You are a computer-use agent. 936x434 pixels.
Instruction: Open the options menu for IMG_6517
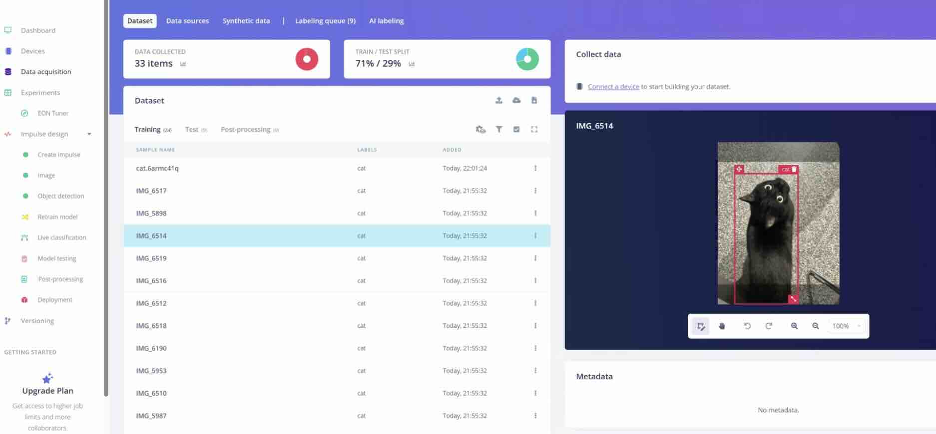535,191
